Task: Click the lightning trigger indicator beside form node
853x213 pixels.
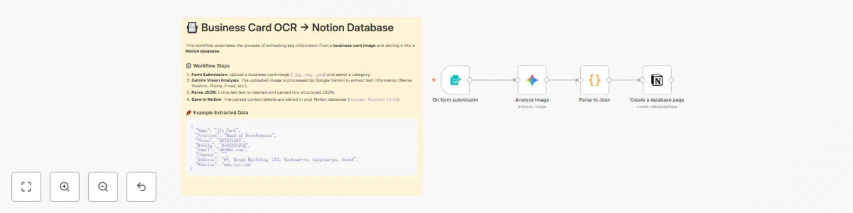Action: coord(434,80)
